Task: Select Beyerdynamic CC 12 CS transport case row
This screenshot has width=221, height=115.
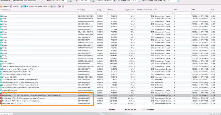Action: click(x=110, y=95)
